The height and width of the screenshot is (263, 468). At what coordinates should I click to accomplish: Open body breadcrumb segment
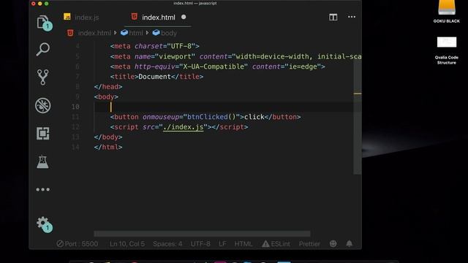(x=169, y=33)
